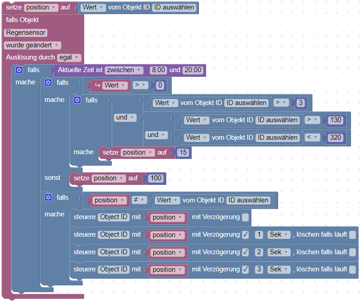Open the 'zwischen' time comparison dropdown

click(124, 70)
